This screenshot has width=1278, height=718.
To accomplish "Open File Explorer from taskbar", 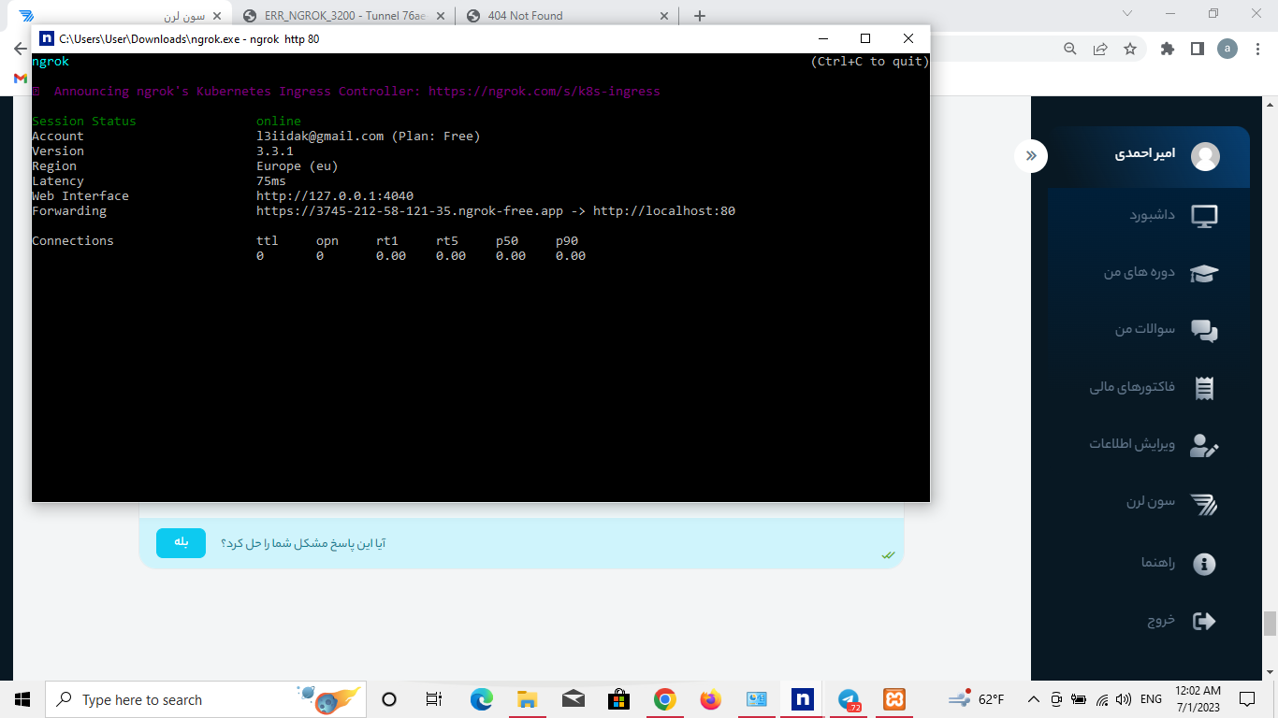I will point(527,699).
